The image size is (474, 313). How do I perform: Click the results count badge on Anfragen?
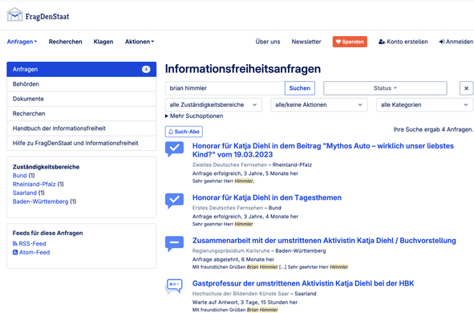tap(146, 69)
